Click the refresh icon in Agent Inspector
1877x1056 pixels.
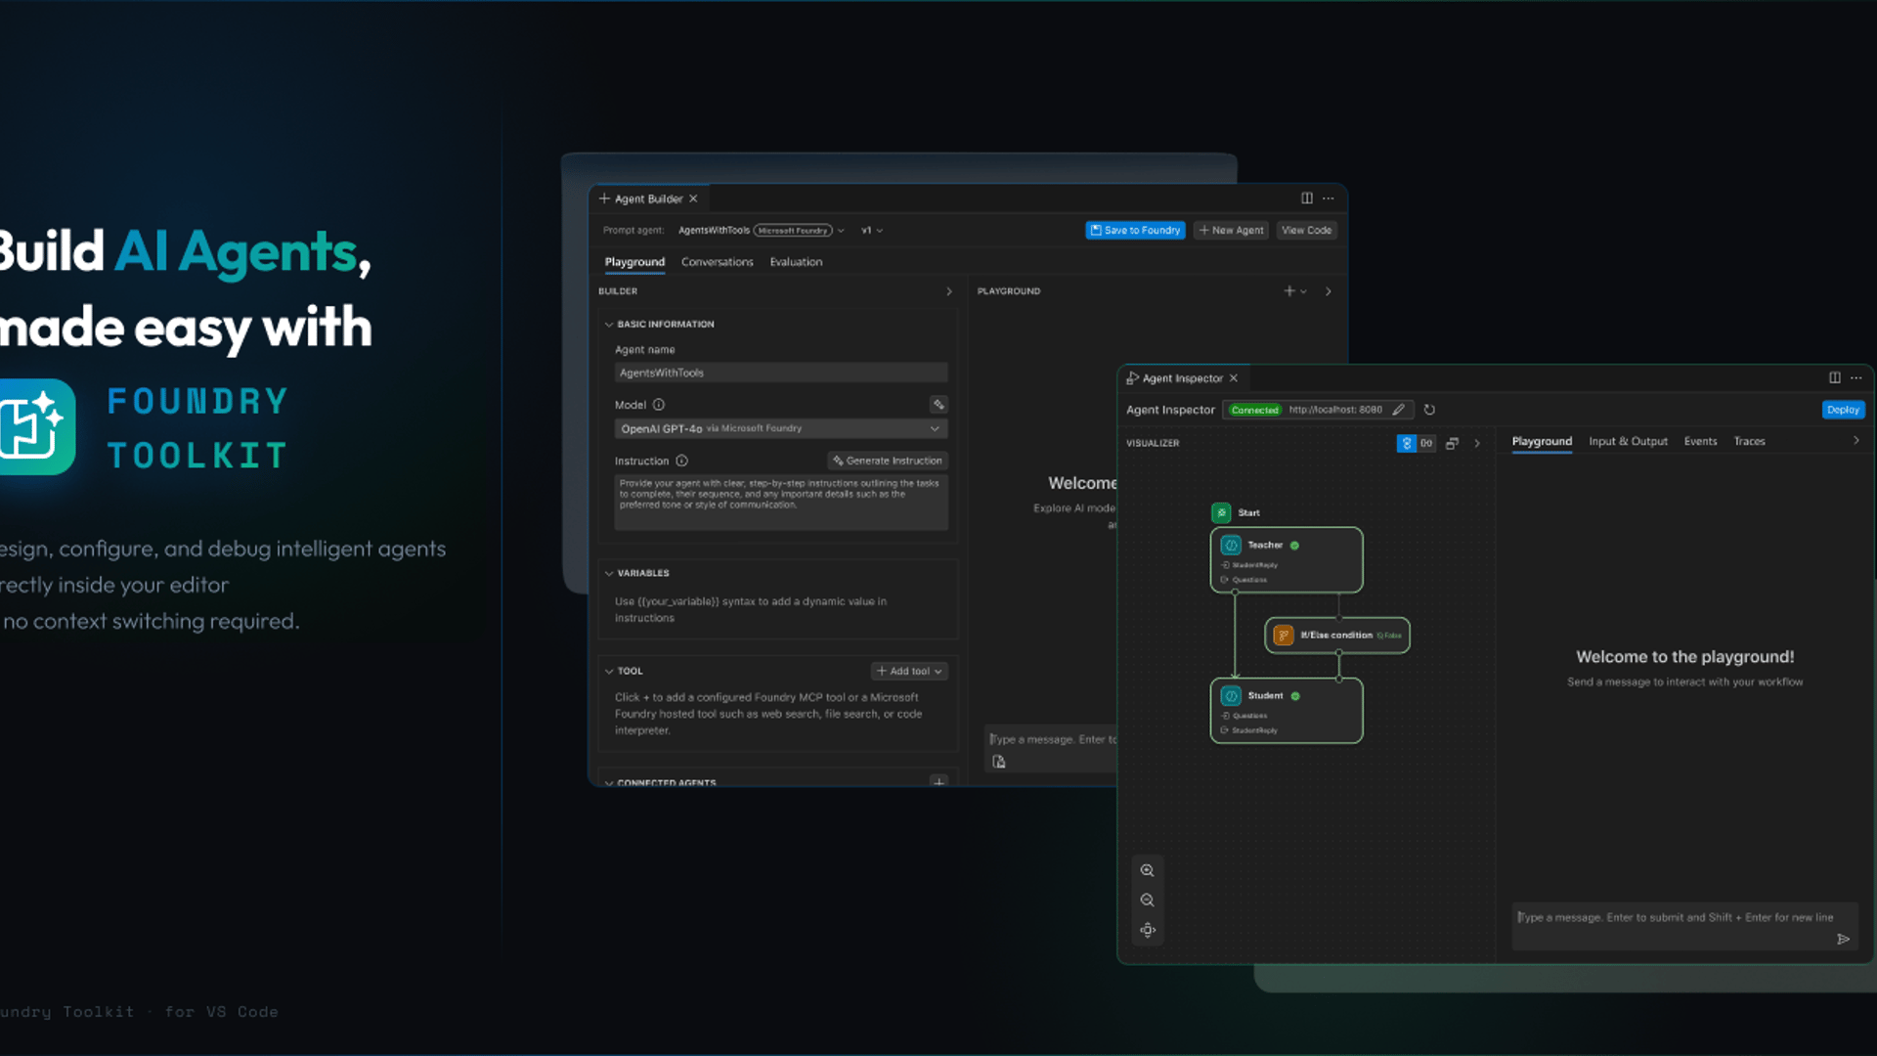[1429, 410]
